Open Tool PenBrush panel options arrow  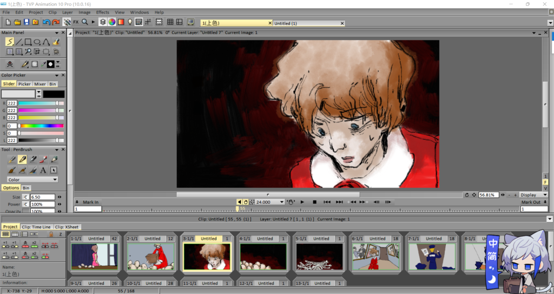pyautogui.click(x=57, y=149)
